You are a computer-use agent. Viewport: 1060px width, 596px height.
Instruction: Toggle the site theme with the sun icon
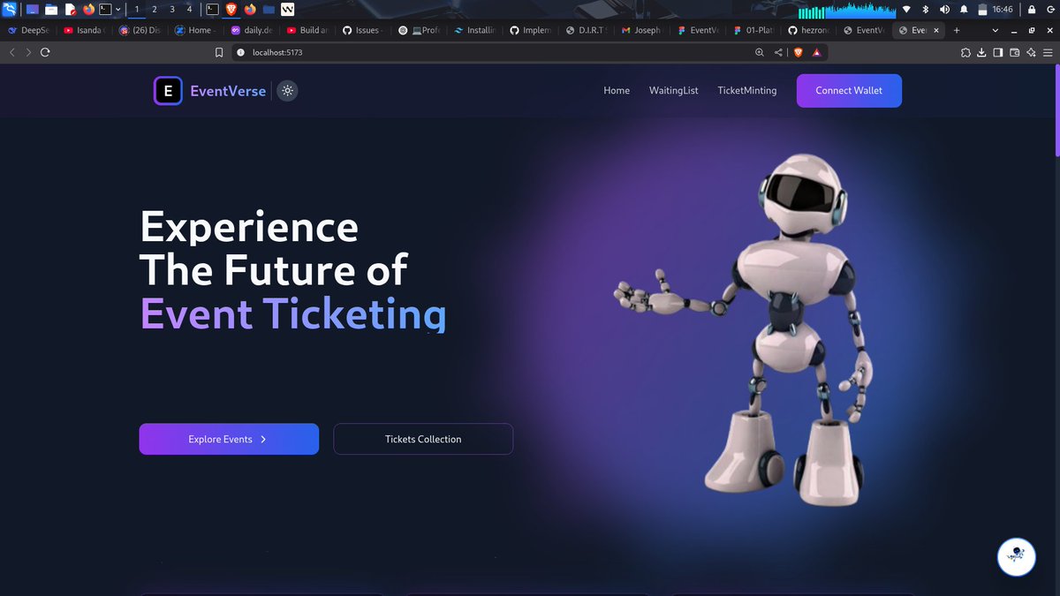286,90
